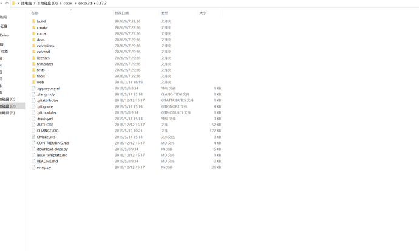This screenshot has height=251, width=419.
Task: Sort by 大小 column header
Action: point(203,13)
